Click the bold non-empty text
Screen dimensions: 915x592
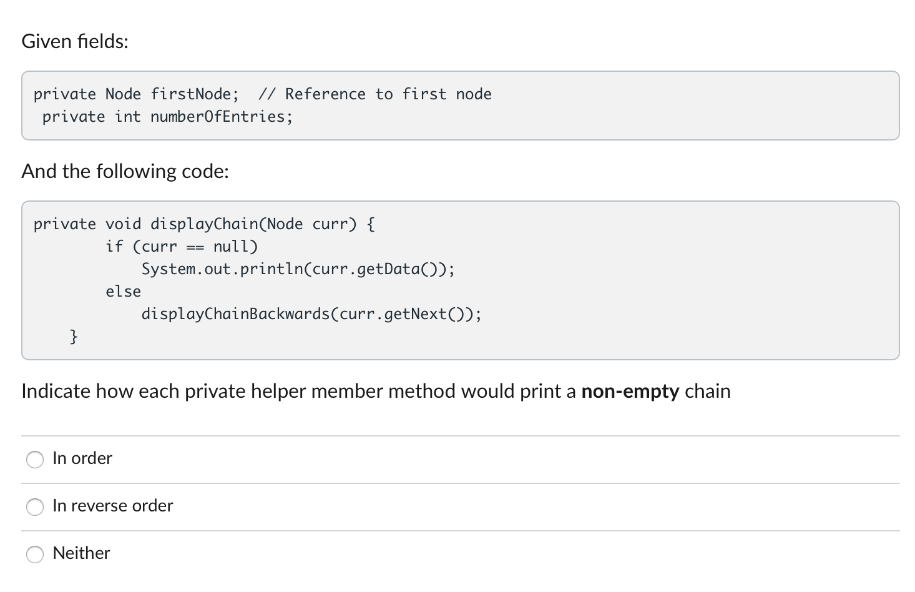630,391
